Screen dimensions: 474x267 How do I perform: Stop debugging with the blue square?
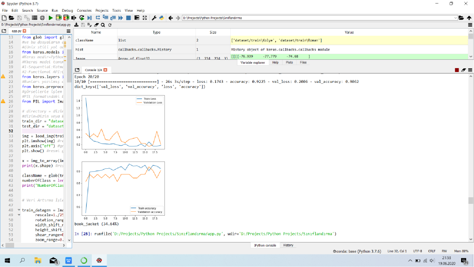pos(128,18)
